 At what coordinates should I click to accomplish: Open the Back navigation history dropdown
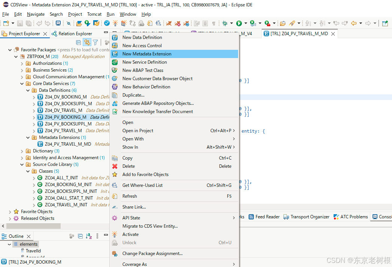(x=361, y=23)
